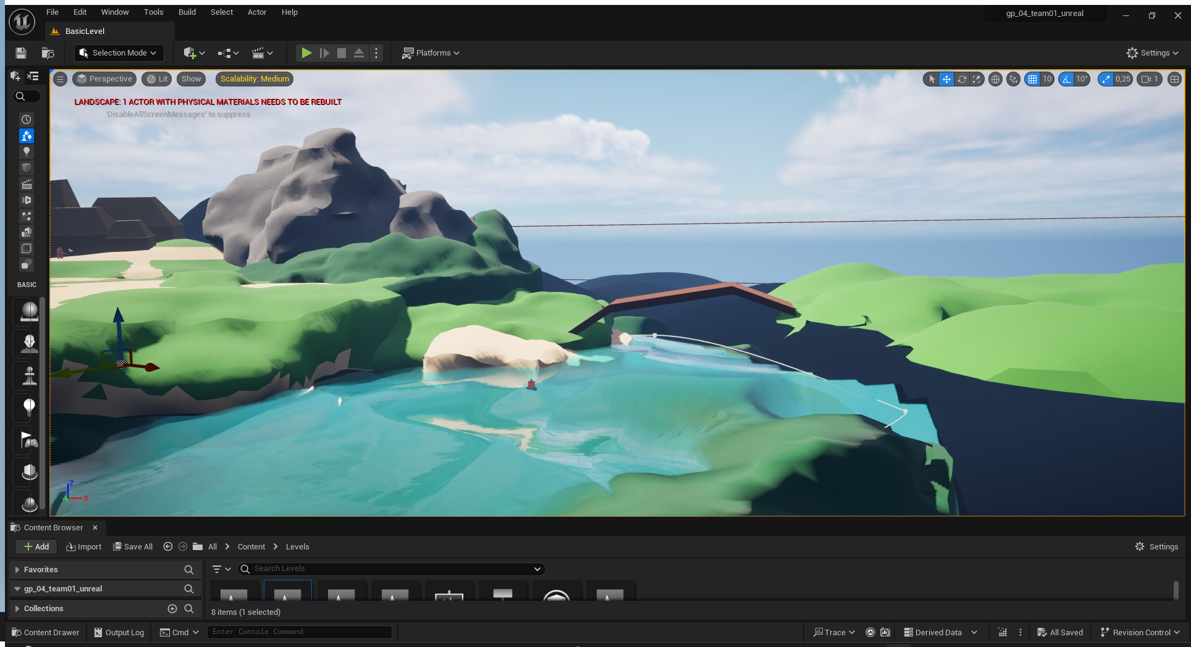Open the All Classes category icon
This screenshot has height=647, width=1191.
[27, 264]
